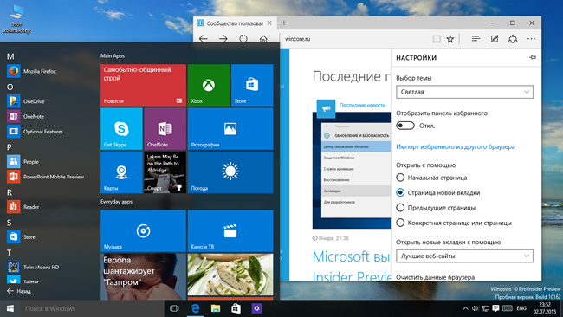
Task: Open the Кино и ТВ tile
Action: [x=230, y=231]
